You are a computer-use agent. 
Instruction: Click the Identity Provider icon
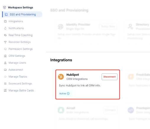pyautogui.click(x=61, y=27)
